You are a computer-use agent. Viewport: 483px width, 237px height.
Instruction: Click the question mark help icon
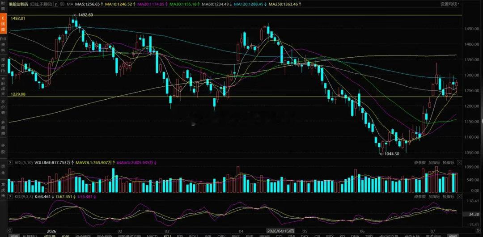[x=55, y=4]
